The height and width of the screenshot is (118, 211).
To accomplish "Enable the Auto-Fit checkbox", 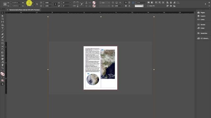I will [x=148, y=6].
